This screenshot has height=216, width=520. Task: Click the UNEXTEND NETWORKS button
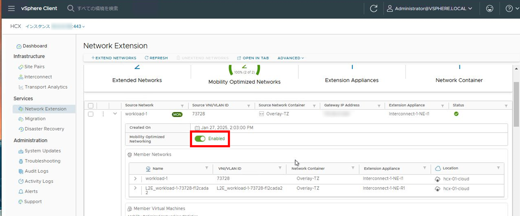(x=202, y=58)
